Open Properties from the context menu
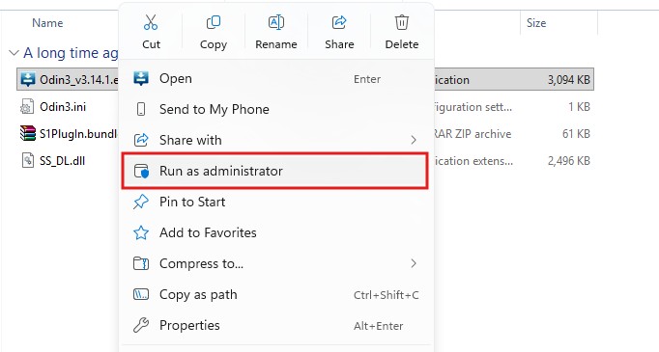659x352 pixels. (275, 325)
